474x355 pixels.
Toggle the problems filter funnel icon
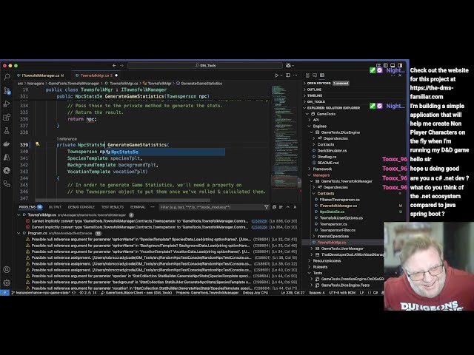[x=264, y=207]
